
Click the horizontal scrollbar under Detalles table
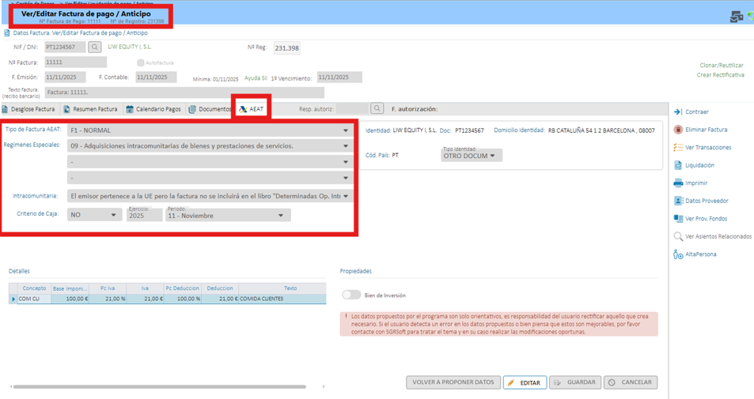coord(159,386)
